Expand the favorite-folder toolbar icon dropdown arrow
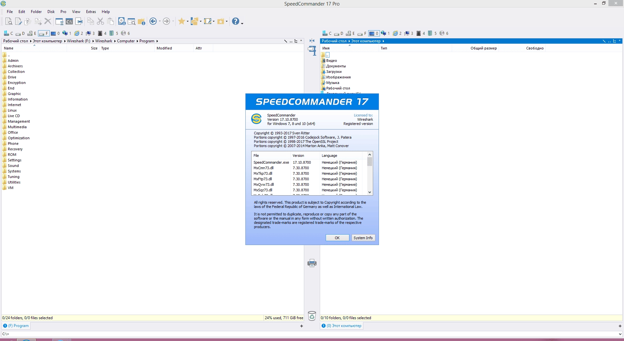This screenshot has width=624, height=341. pyautogui.click(x=227, y=21)
